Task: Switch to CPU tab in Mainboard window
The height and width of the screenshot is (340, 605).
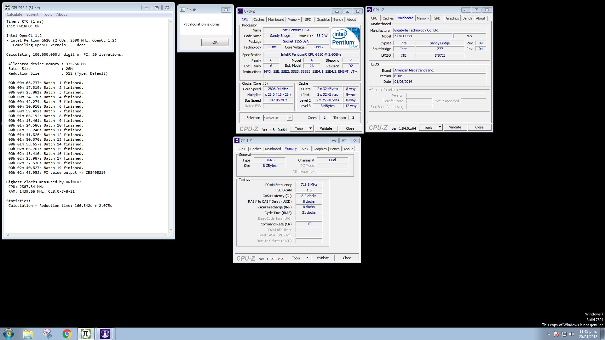Action: click(x=374, y=18)
